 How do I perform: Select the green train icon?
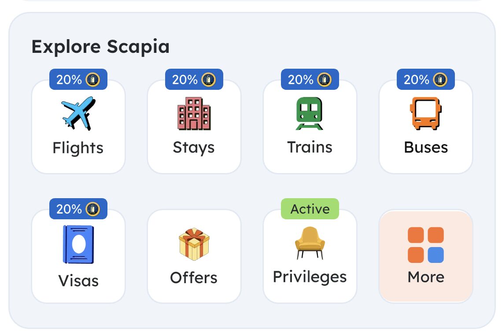pos(310,113)
